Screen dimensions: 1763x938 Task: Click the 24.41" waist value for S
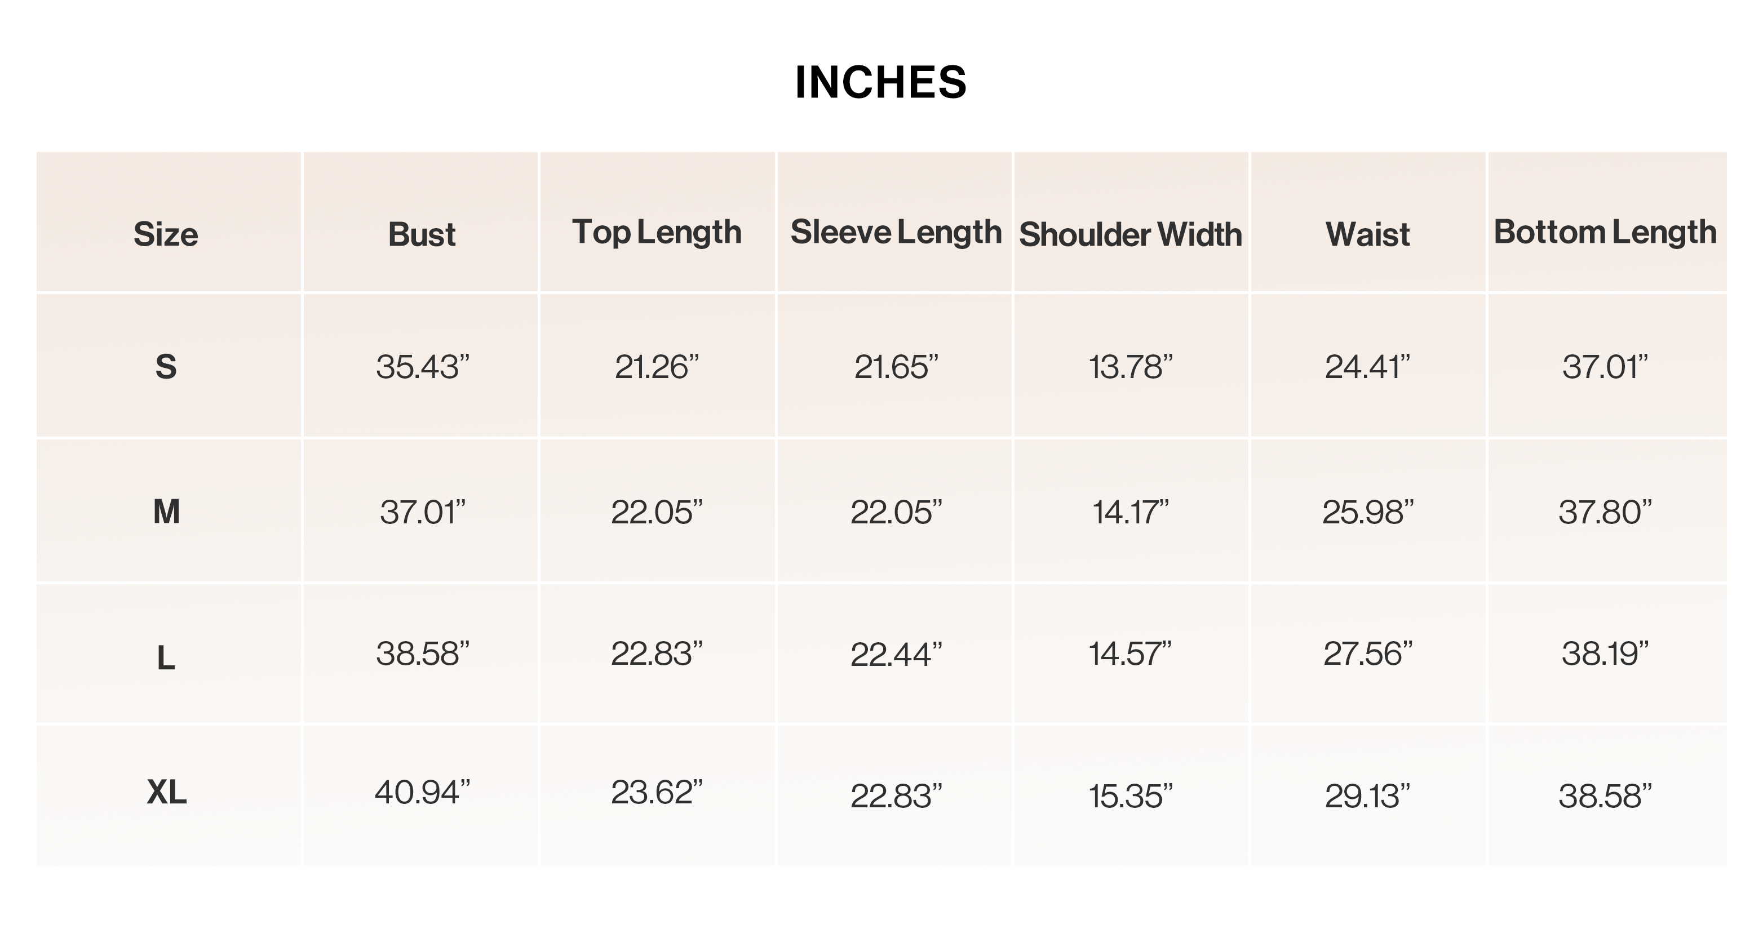click(x=1367, y=367)
